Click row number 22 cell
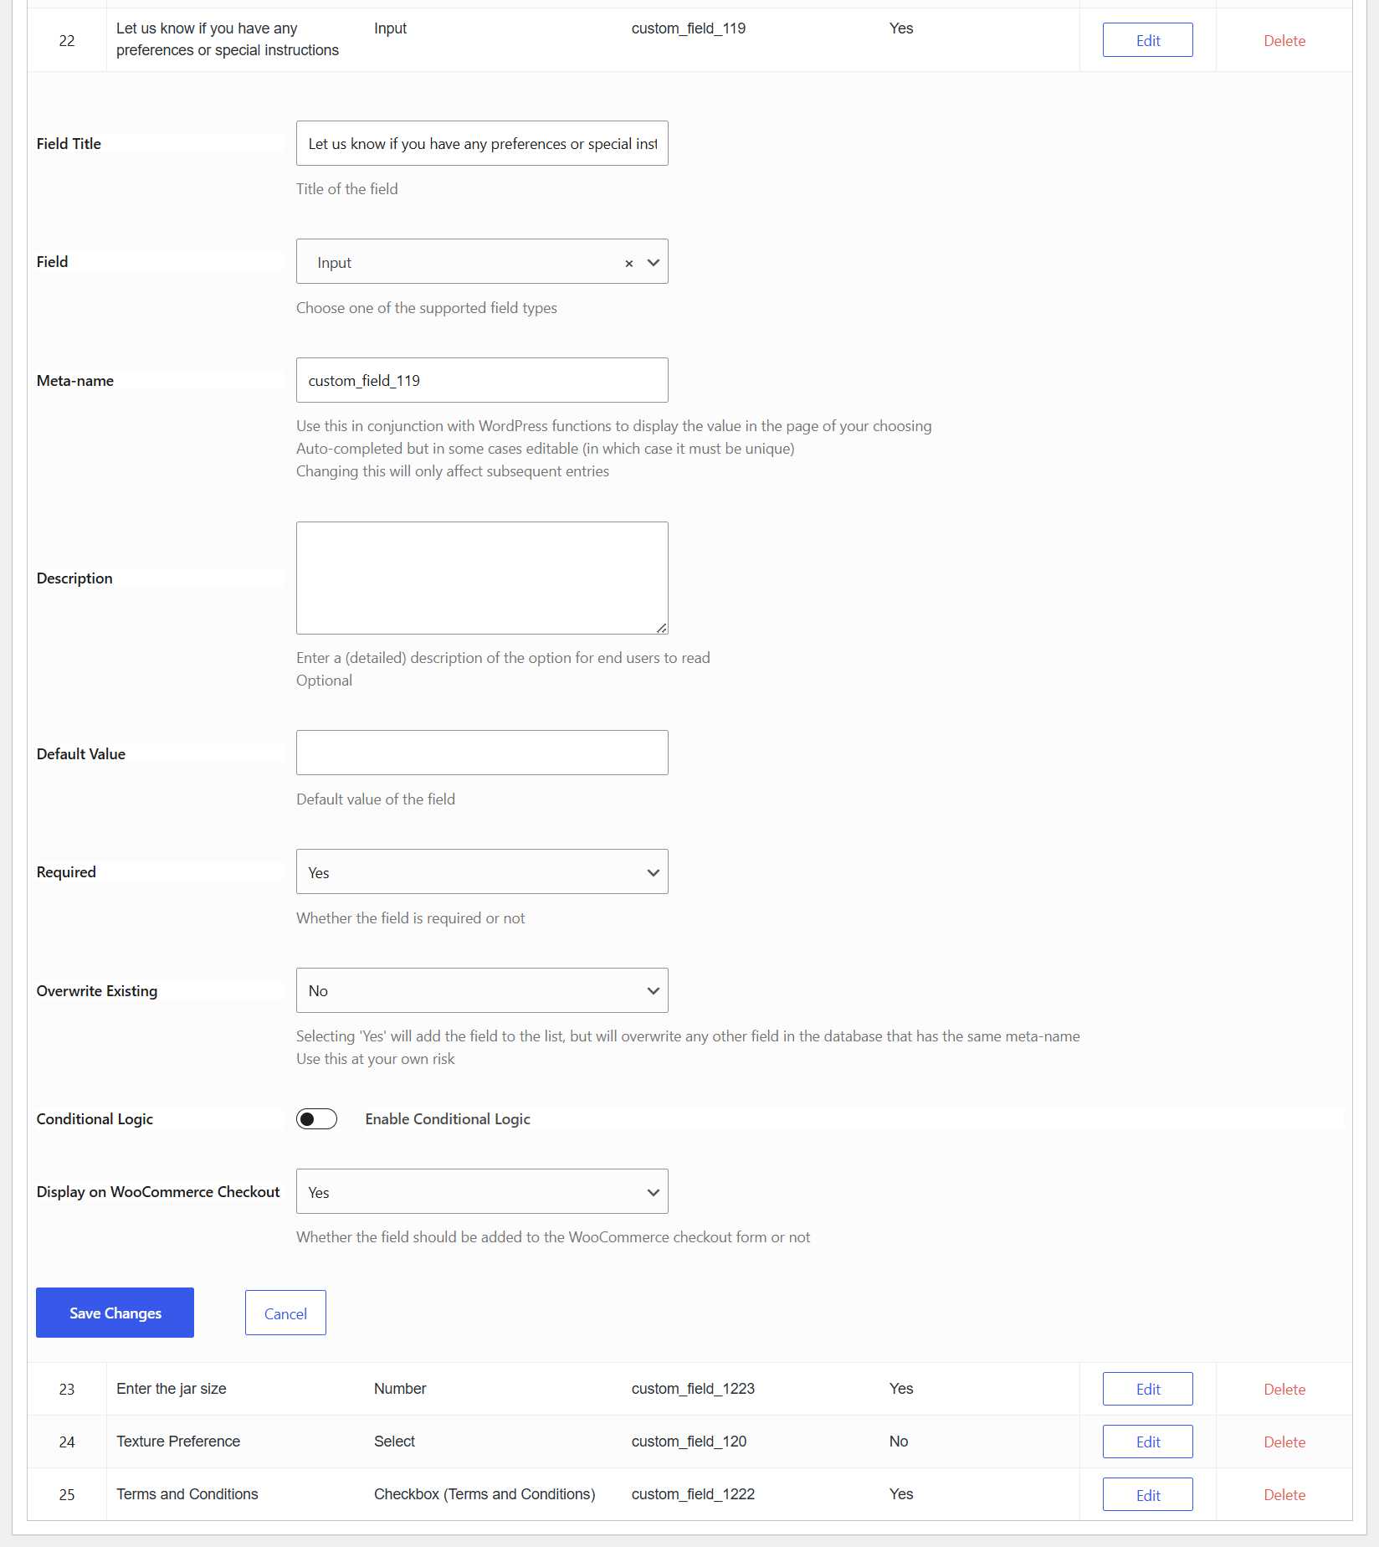The image size is (1379, 1547). coord(67,40)
